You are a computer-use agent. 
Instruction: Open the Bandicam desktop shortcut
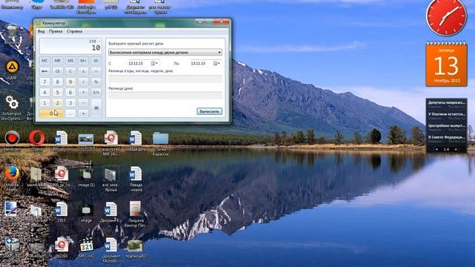[x=12, y=139]
